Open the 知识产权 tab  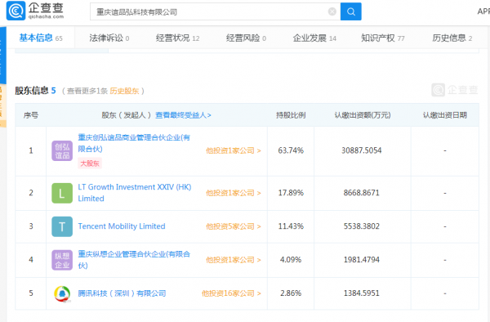[x=383, y=38]
